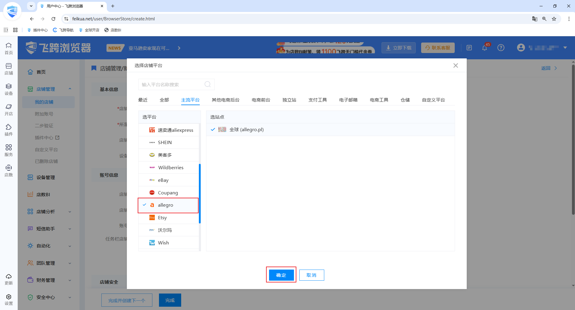
Task: Select the Etsy platform
Action: click(x=168, y=218)
